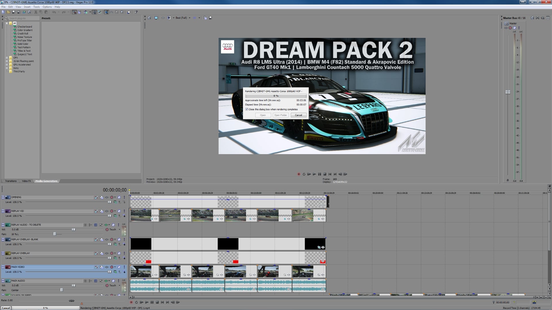
Task: Select the Zoom Edit tool
Action: coord(122,12)
